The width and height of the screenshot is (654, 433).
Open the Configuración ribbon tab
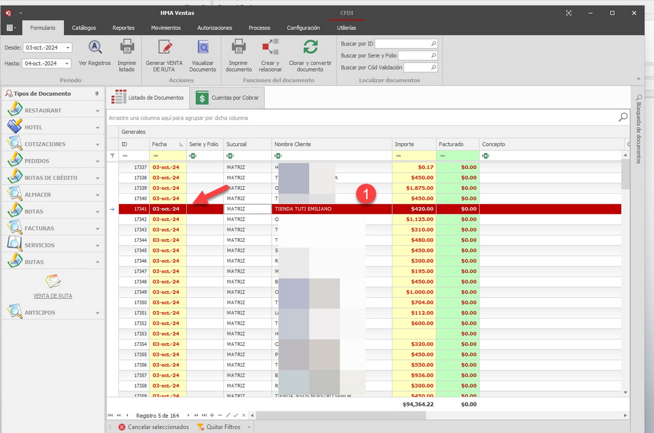303,28
